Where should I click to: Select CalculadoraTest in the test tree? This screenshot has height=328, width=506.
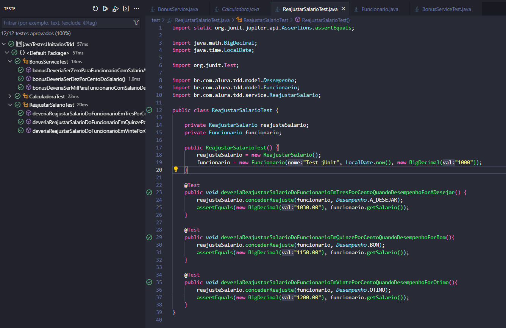tap(73, 96)
